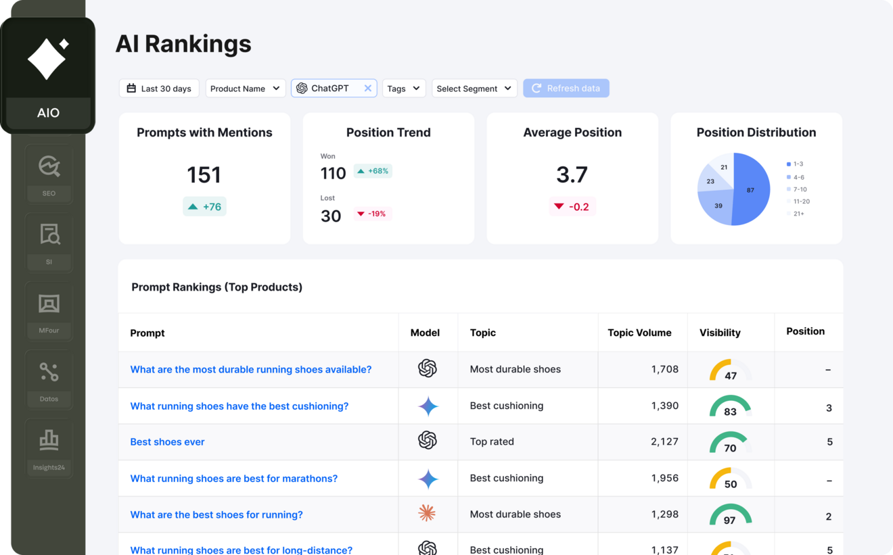Expand the Product Name dropdown
The width and height of the screenshot is (893, 555).
[x=246, y=89]
